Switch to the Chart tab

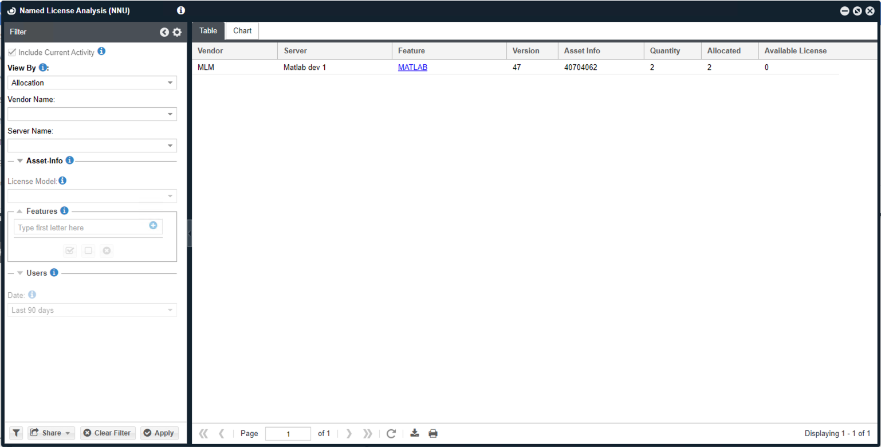242,31
